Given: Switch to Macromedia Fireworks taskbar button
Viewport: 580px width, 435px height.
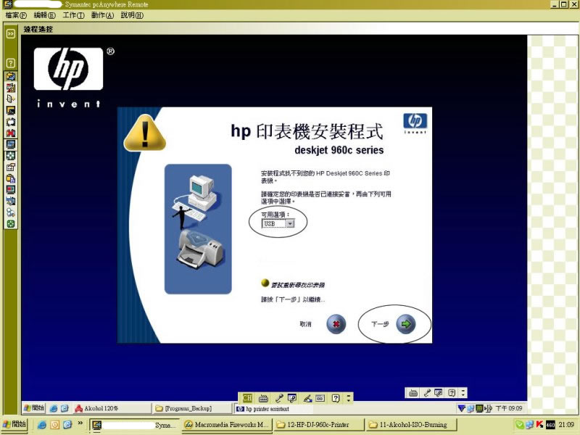Looking at the screenshot, I should point(227,425).
